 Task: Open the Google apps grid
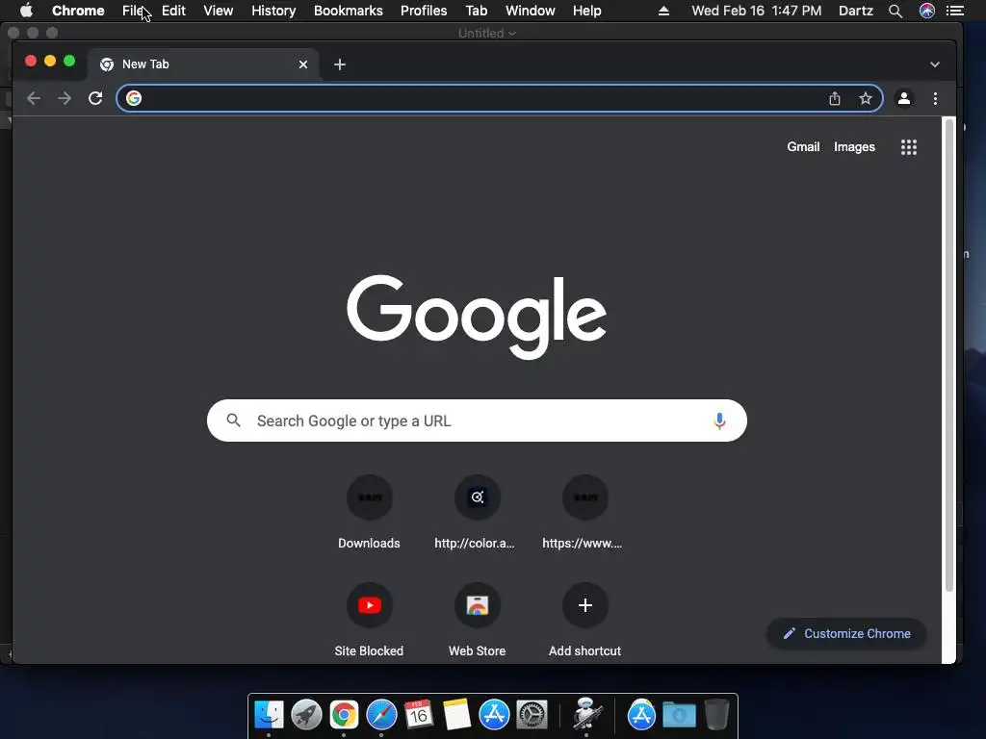click(909, 147)
